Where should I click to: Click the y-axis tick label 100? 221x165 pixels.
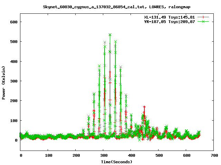tap(14, 121)
